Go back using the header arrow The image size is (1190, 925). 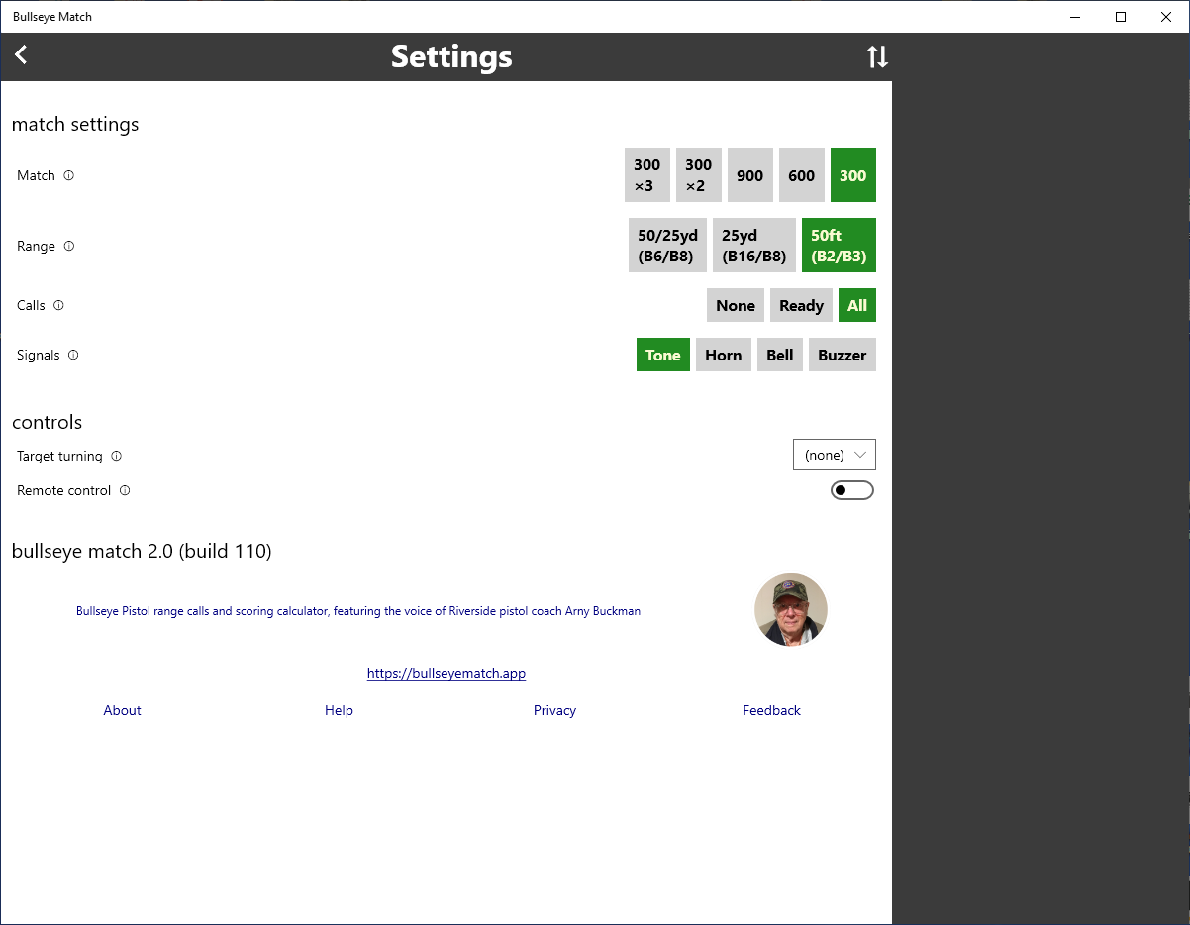[x=21, y=55]
